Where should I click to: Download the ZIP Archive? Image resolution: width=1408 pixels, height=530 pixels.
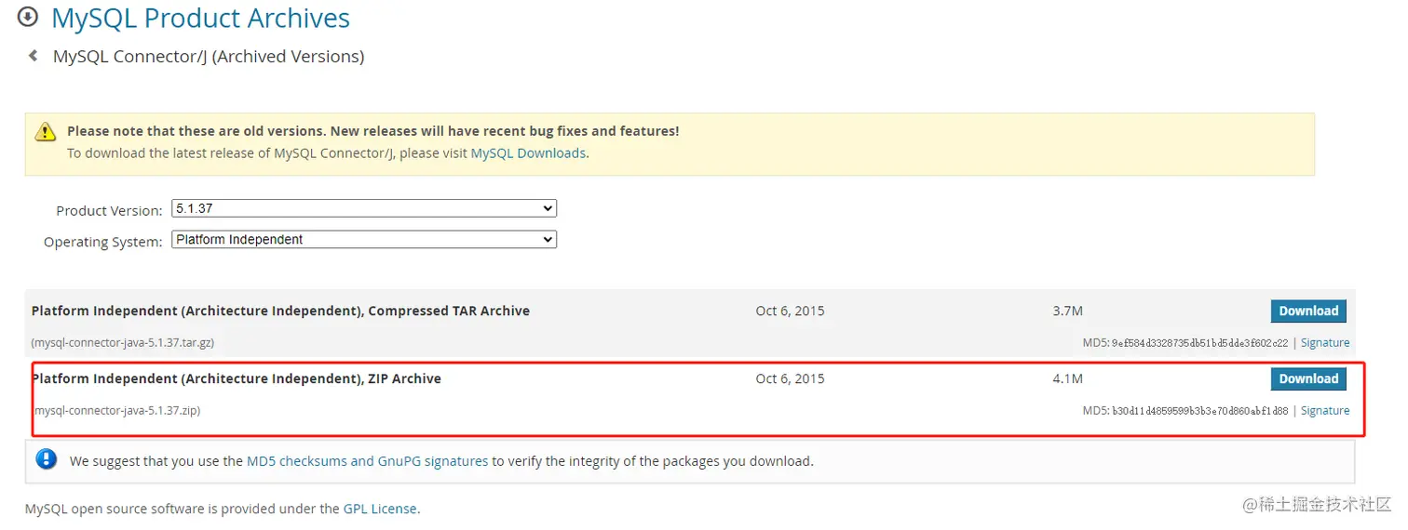(x=1308, y=378)
